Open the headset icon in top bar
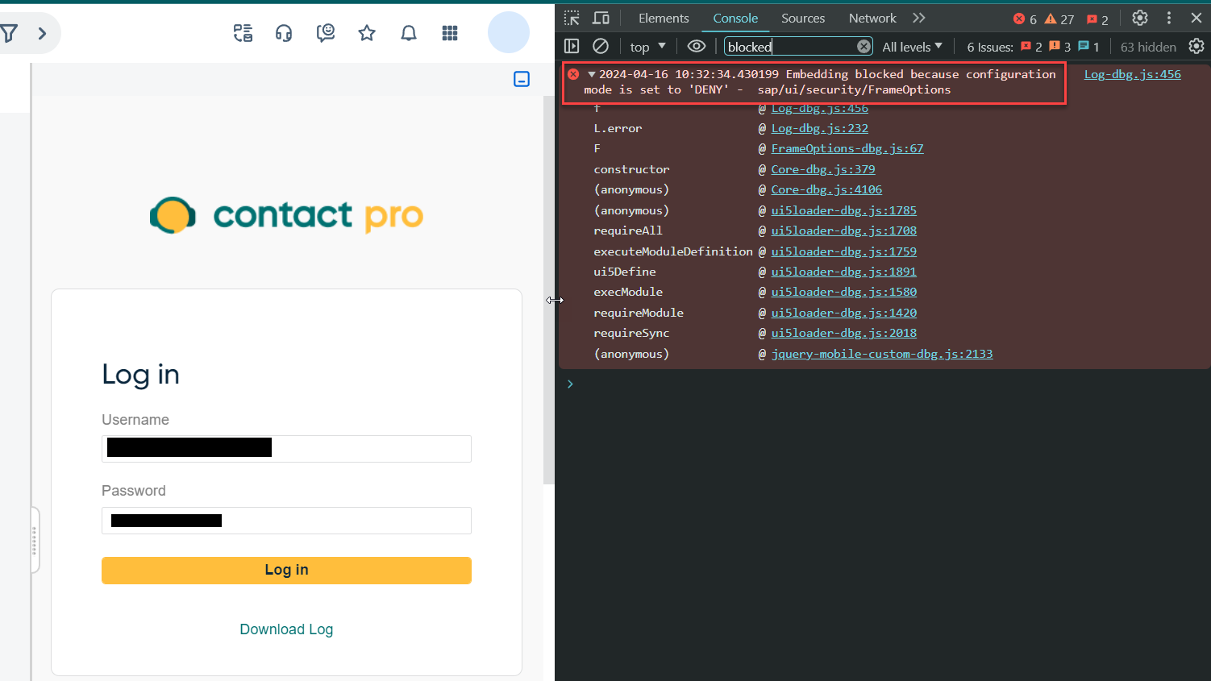Image resolution: width=1211 pixels, height=681 pixels. point(284,33)
